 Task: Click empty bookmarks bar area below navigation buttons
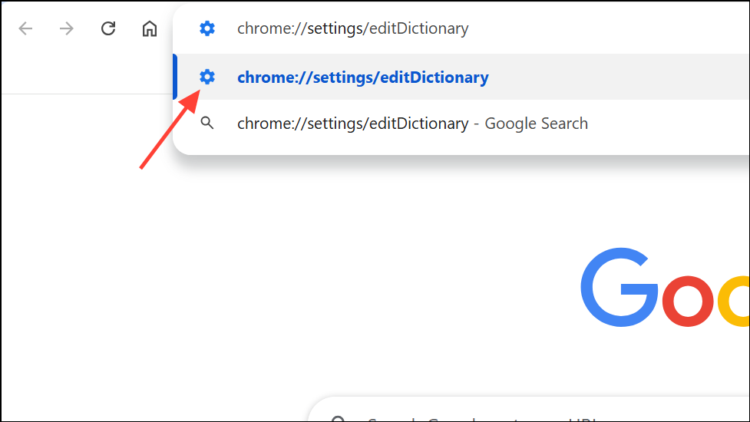pos(86,74)
